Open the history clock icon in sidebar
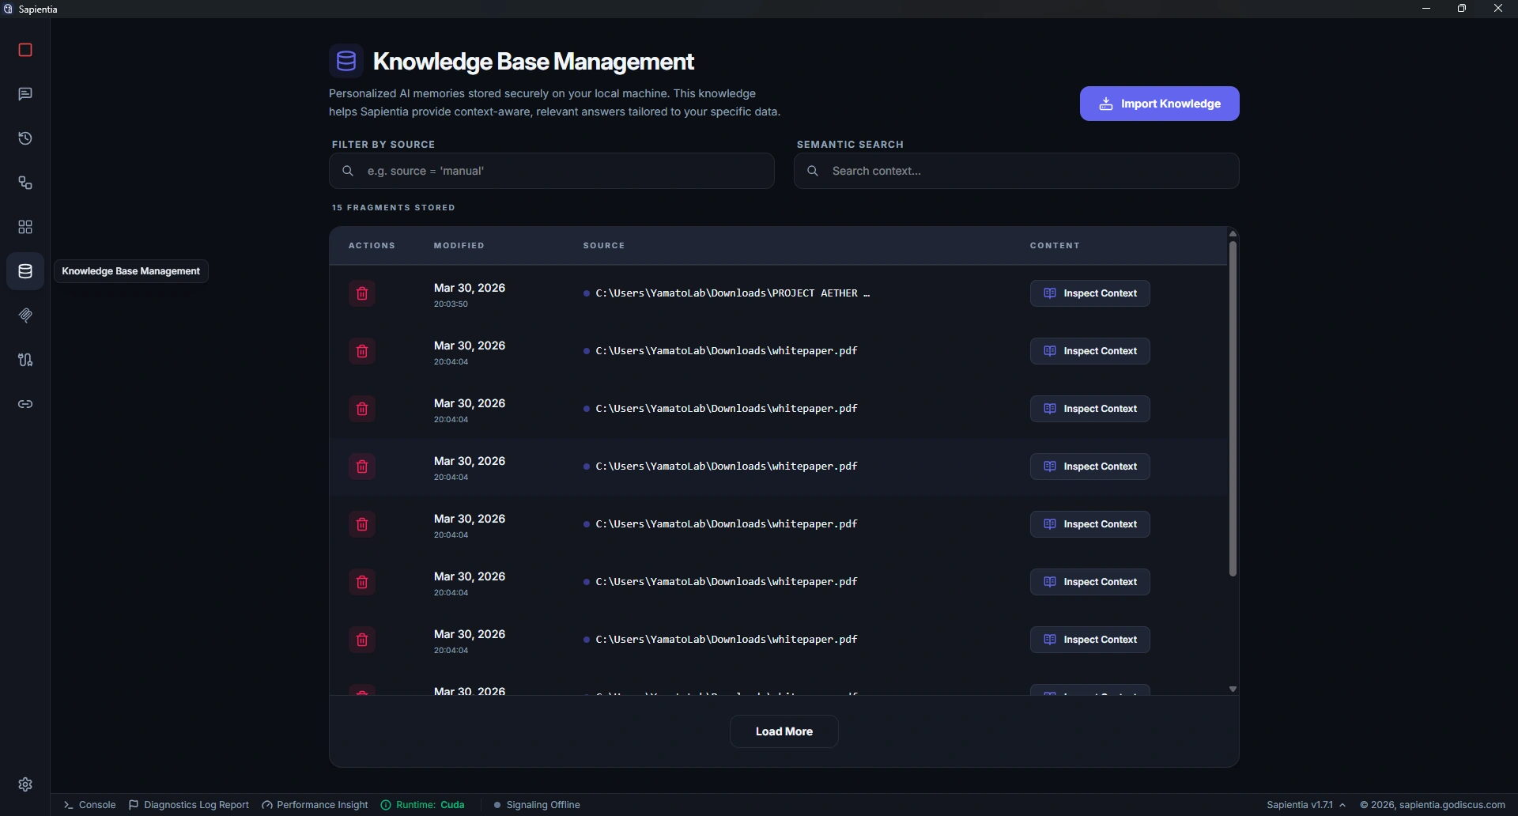The image size is (1518, 816). [x=25, y=138]
